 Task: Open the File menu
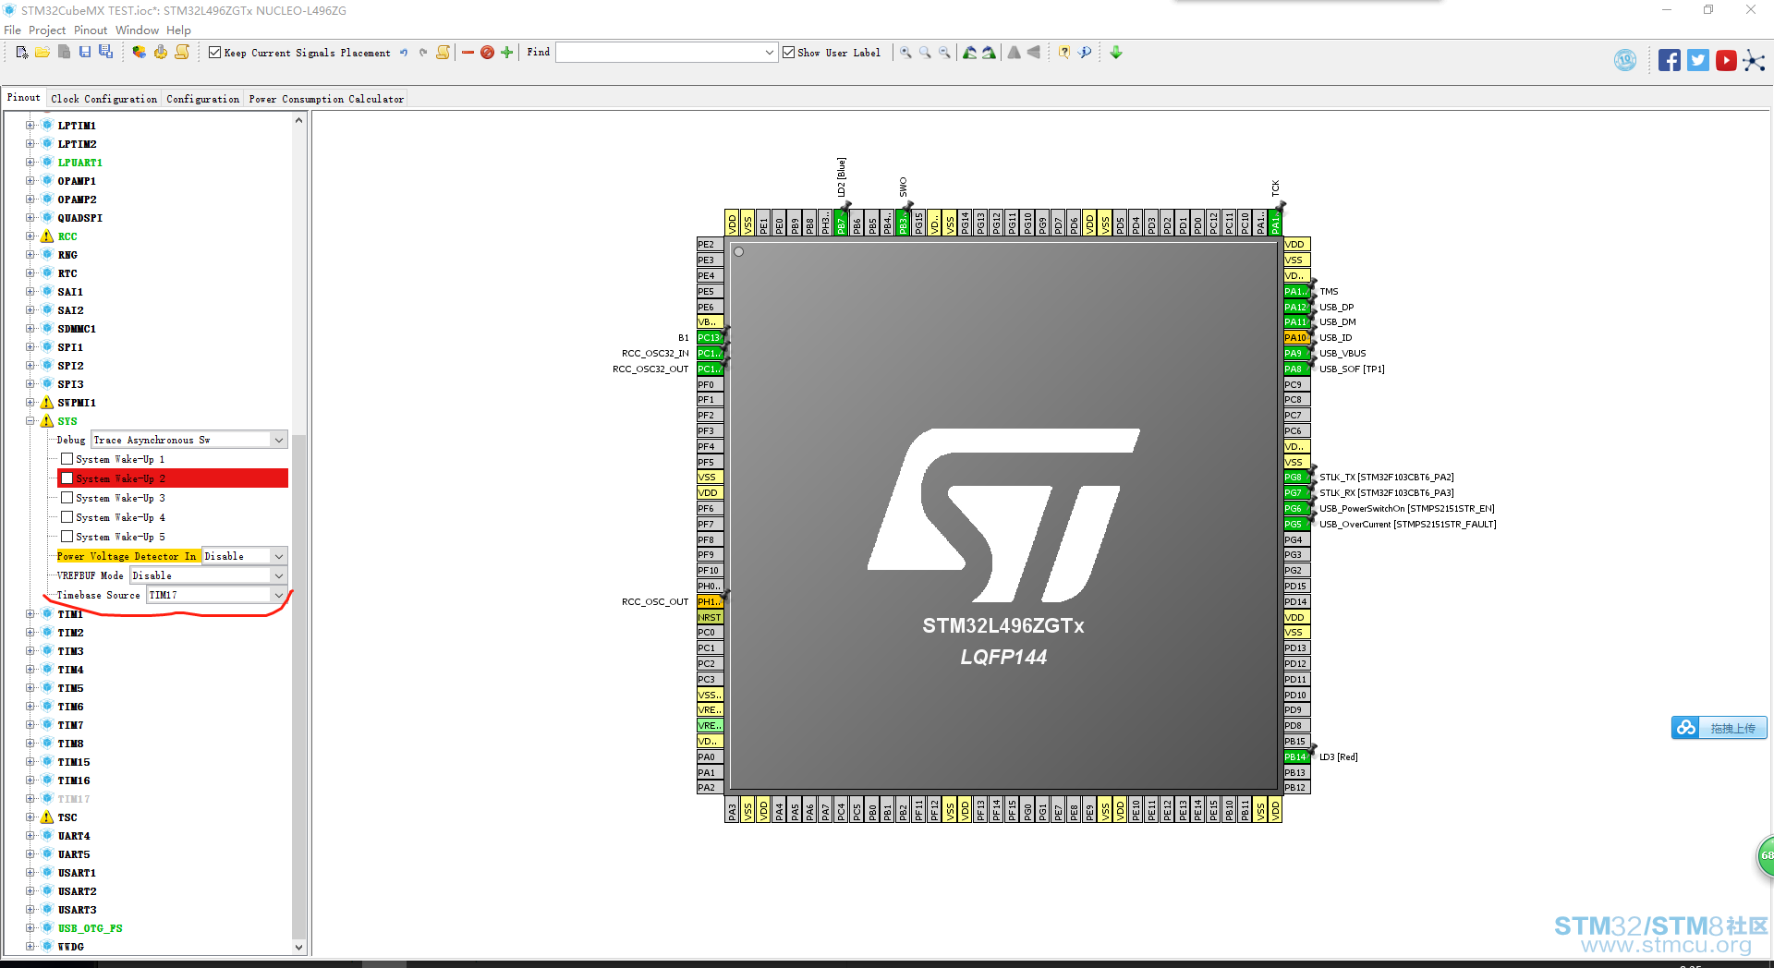(x=12, y=30)
